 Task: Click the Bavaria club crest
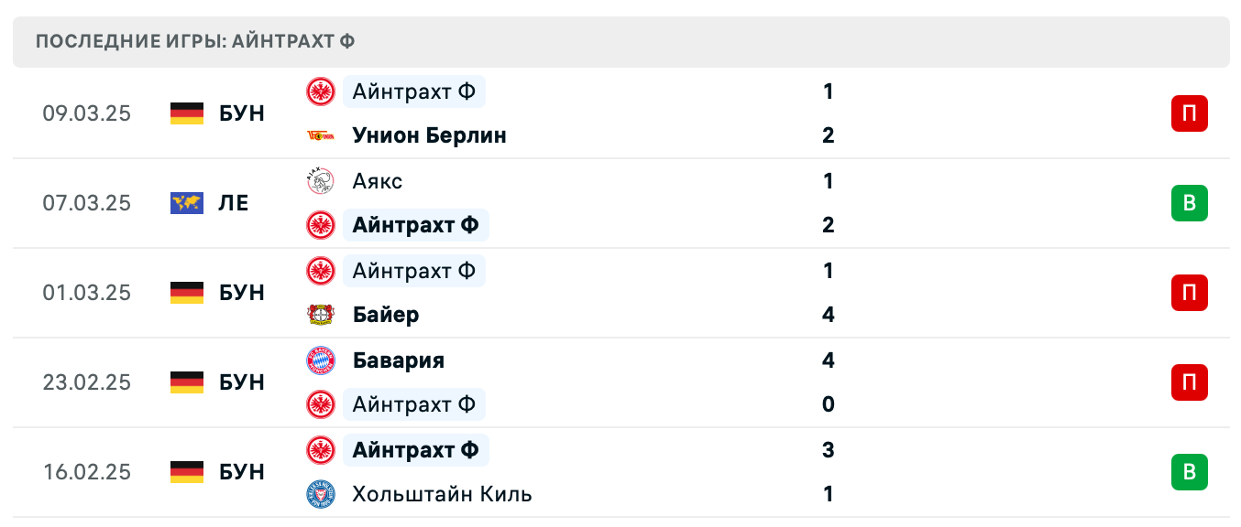(320, 360)
